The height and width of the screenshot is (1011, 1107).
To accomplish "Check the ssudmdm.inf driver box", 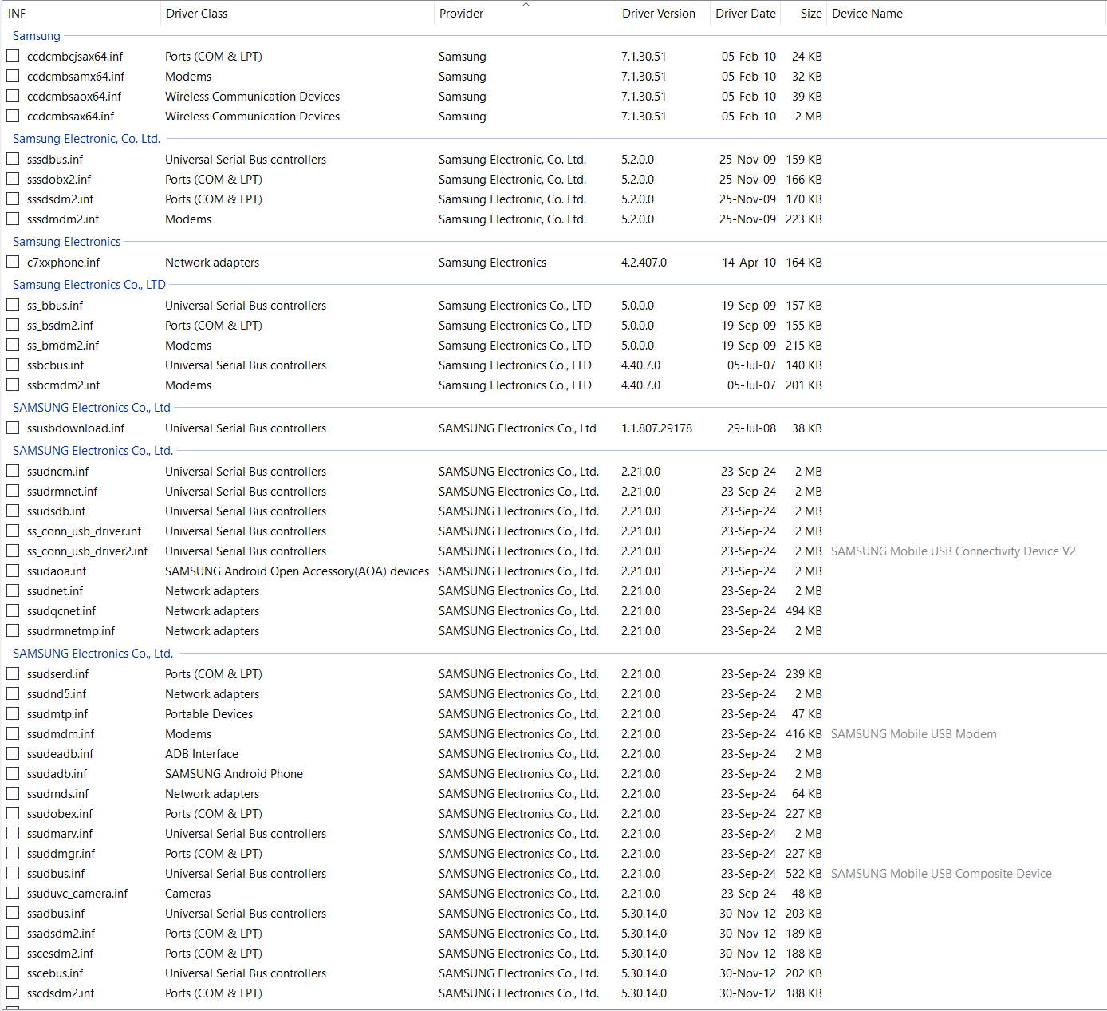I will (13, 733).
